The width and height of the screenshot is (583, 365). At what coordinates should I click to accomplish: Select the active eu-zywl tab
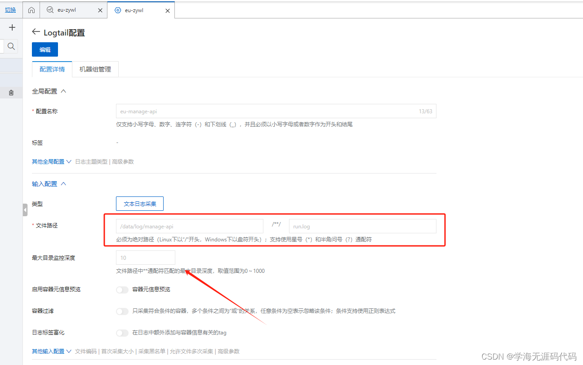pyautogui.click(x=141, y=10)
